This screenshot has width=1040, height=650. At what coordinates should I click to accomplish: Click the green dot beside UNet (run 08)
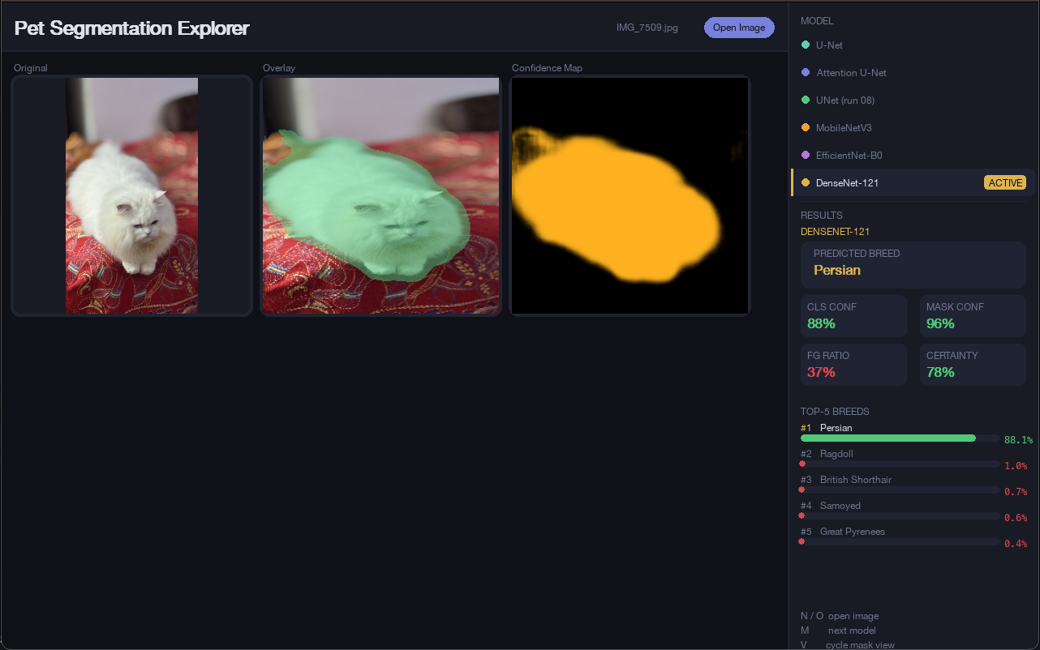806,100
